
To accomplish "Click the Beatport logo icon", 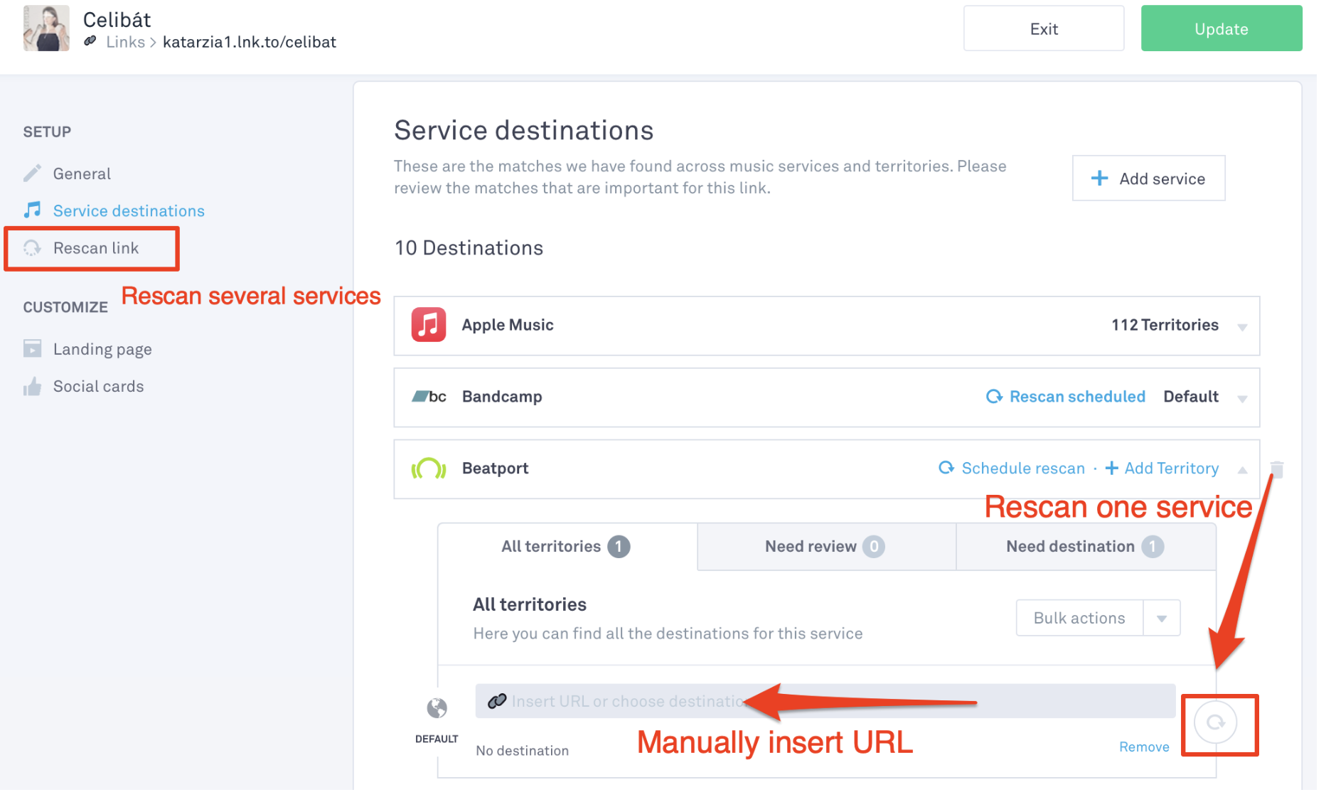I will tap(429, 469).
